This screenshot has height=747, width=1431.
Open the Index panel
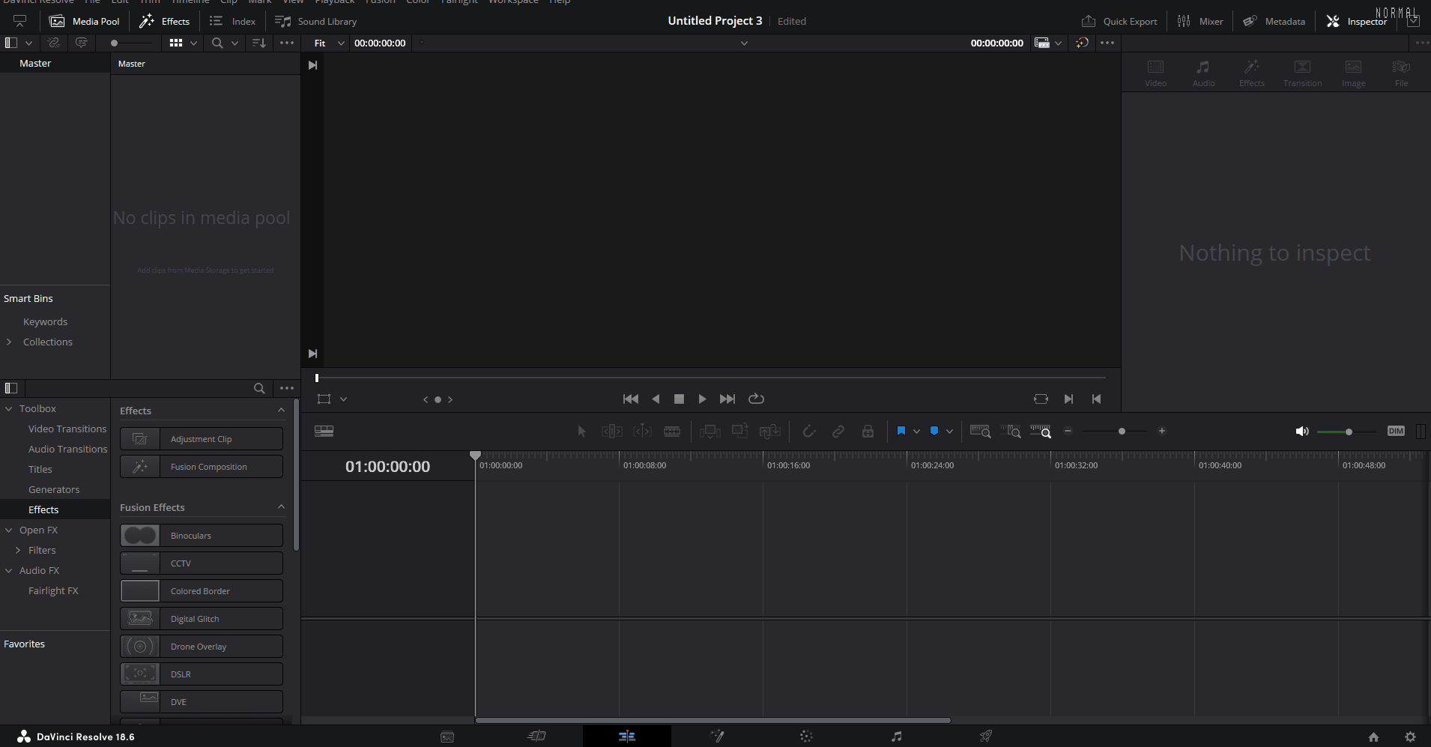pyautogui.click(x=232, y=21)
